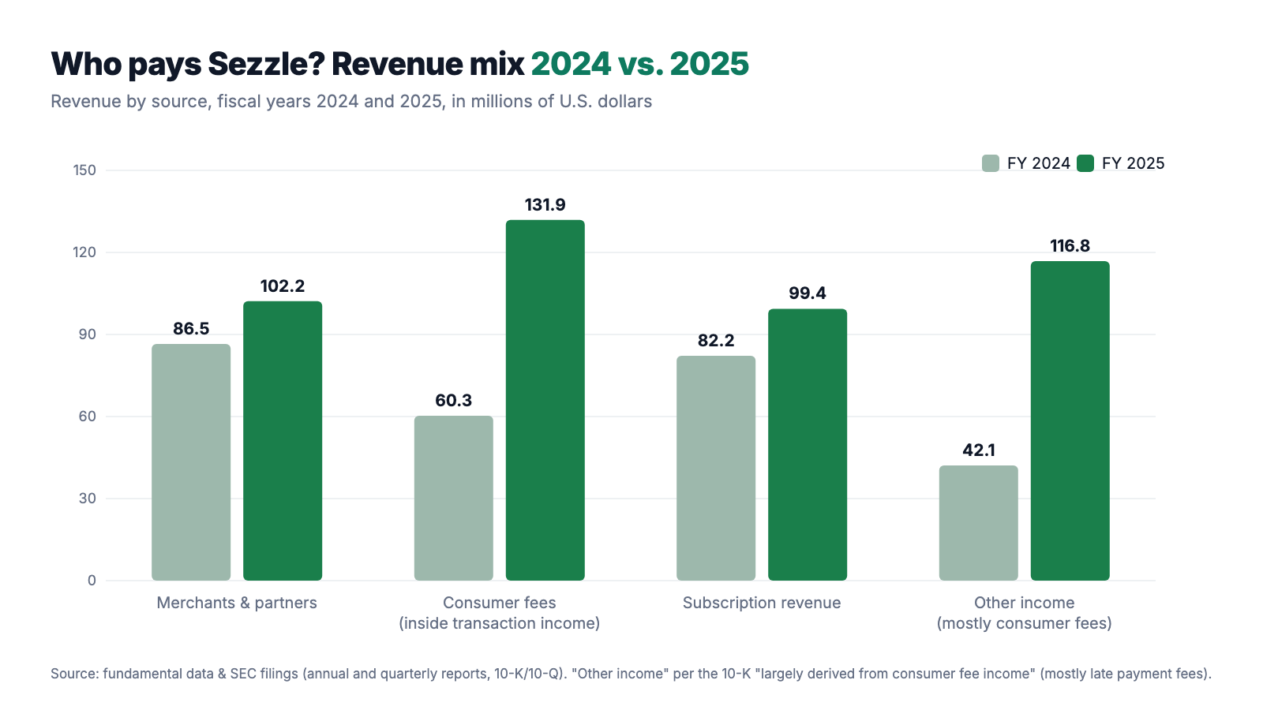Viewport: 1263px width, 710px height.
Task: Select the "Subscription revenue" axis label
Action: [762, 603]
